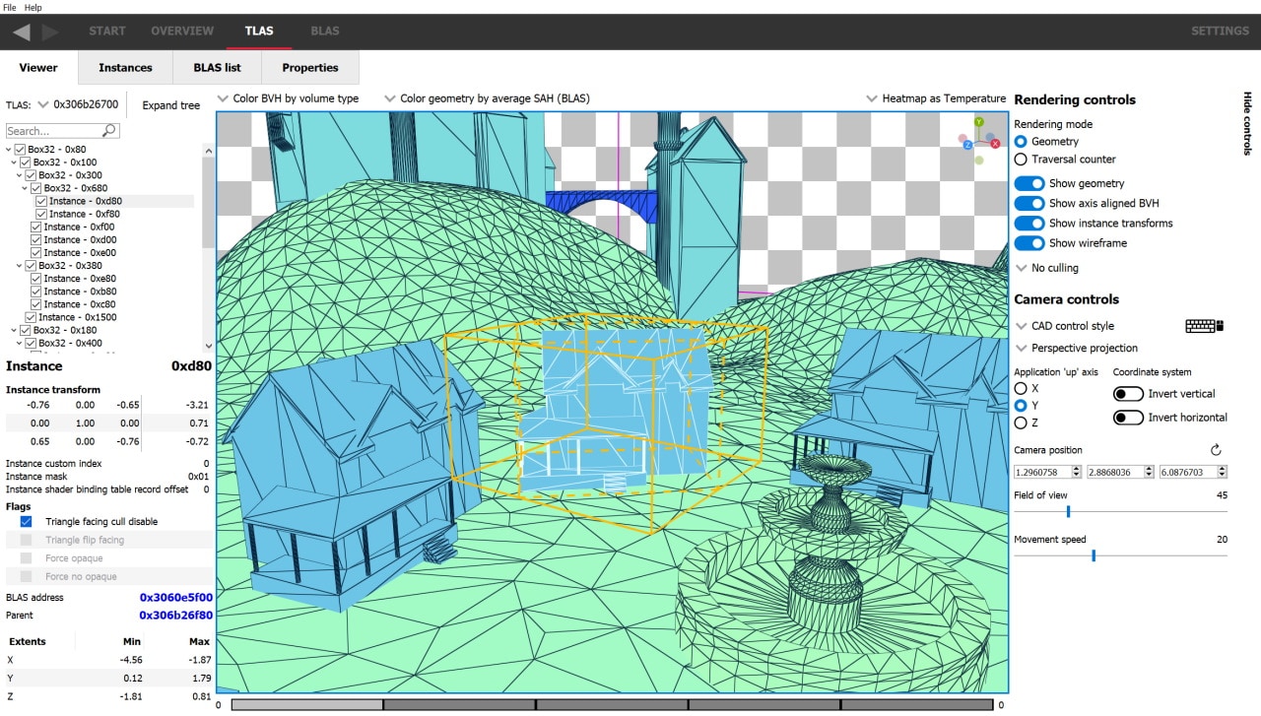The height and width of the screenshot is (716, 1261).
Task: Switch to the Instances tab
Action: [124, 67]
